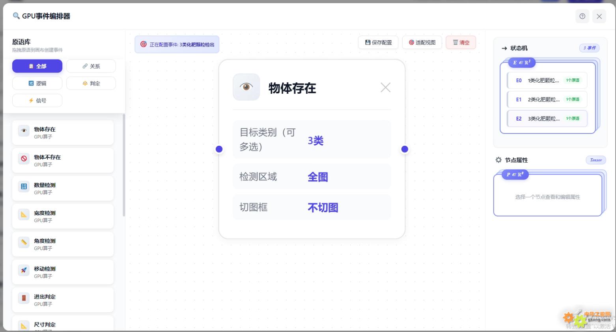
Task: Close the 物体存在 node card
Action: pyautogui.click(x=385, y=87)
